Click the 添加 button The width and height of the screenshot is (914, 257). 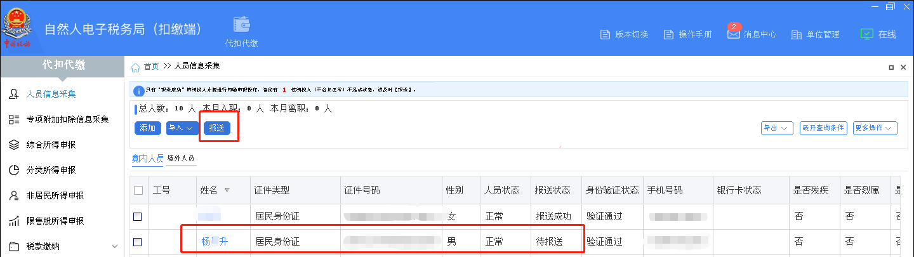[147, 128]
